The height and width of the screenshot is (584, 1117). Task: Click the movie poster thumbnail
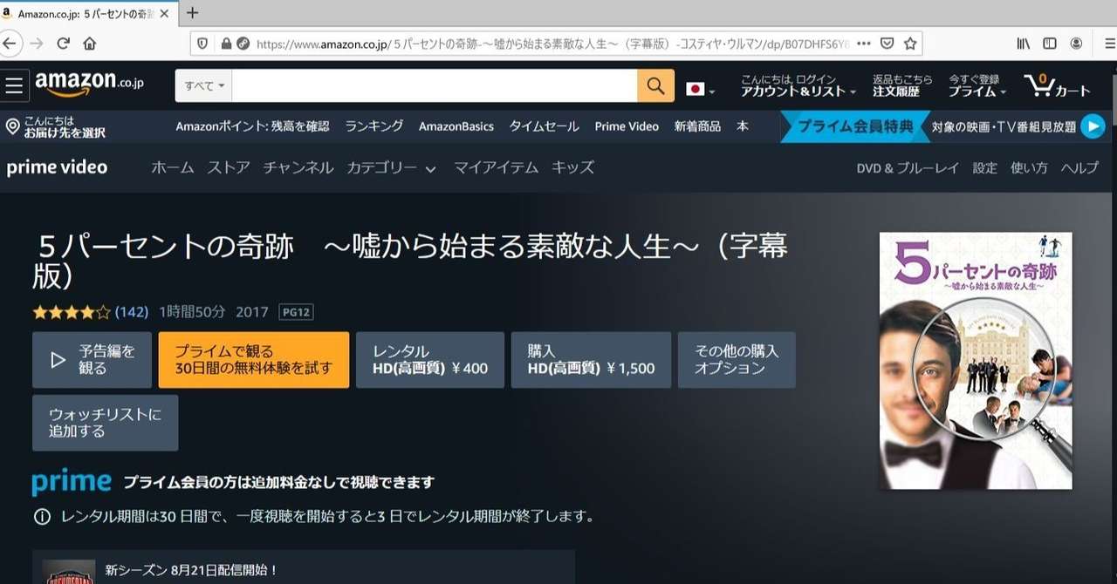pos(976,361)
